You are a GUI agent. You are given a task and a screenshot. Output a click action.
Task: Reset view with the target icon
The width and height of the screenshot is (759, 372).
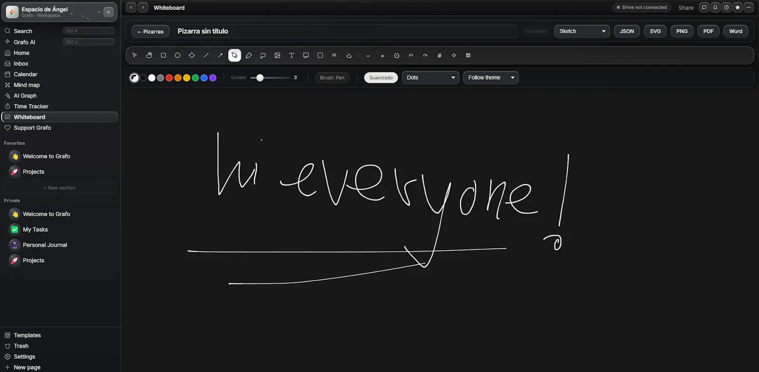coord(397,55)
